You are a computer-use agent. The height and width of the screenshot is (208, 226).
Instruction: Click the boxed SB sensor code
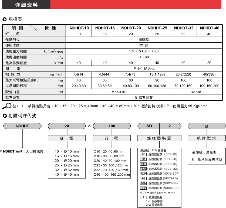click(143, 159)
